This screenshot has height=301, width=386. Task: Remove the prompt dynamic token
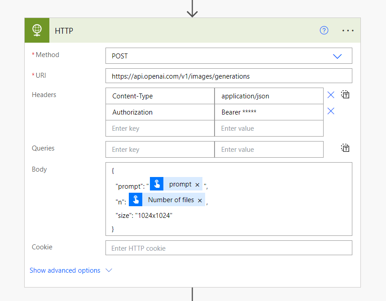point(197,185)
